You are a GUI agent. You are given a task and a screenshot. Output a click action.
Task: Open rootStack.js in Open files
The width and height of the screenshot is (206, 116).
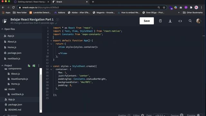pos(21,59)
